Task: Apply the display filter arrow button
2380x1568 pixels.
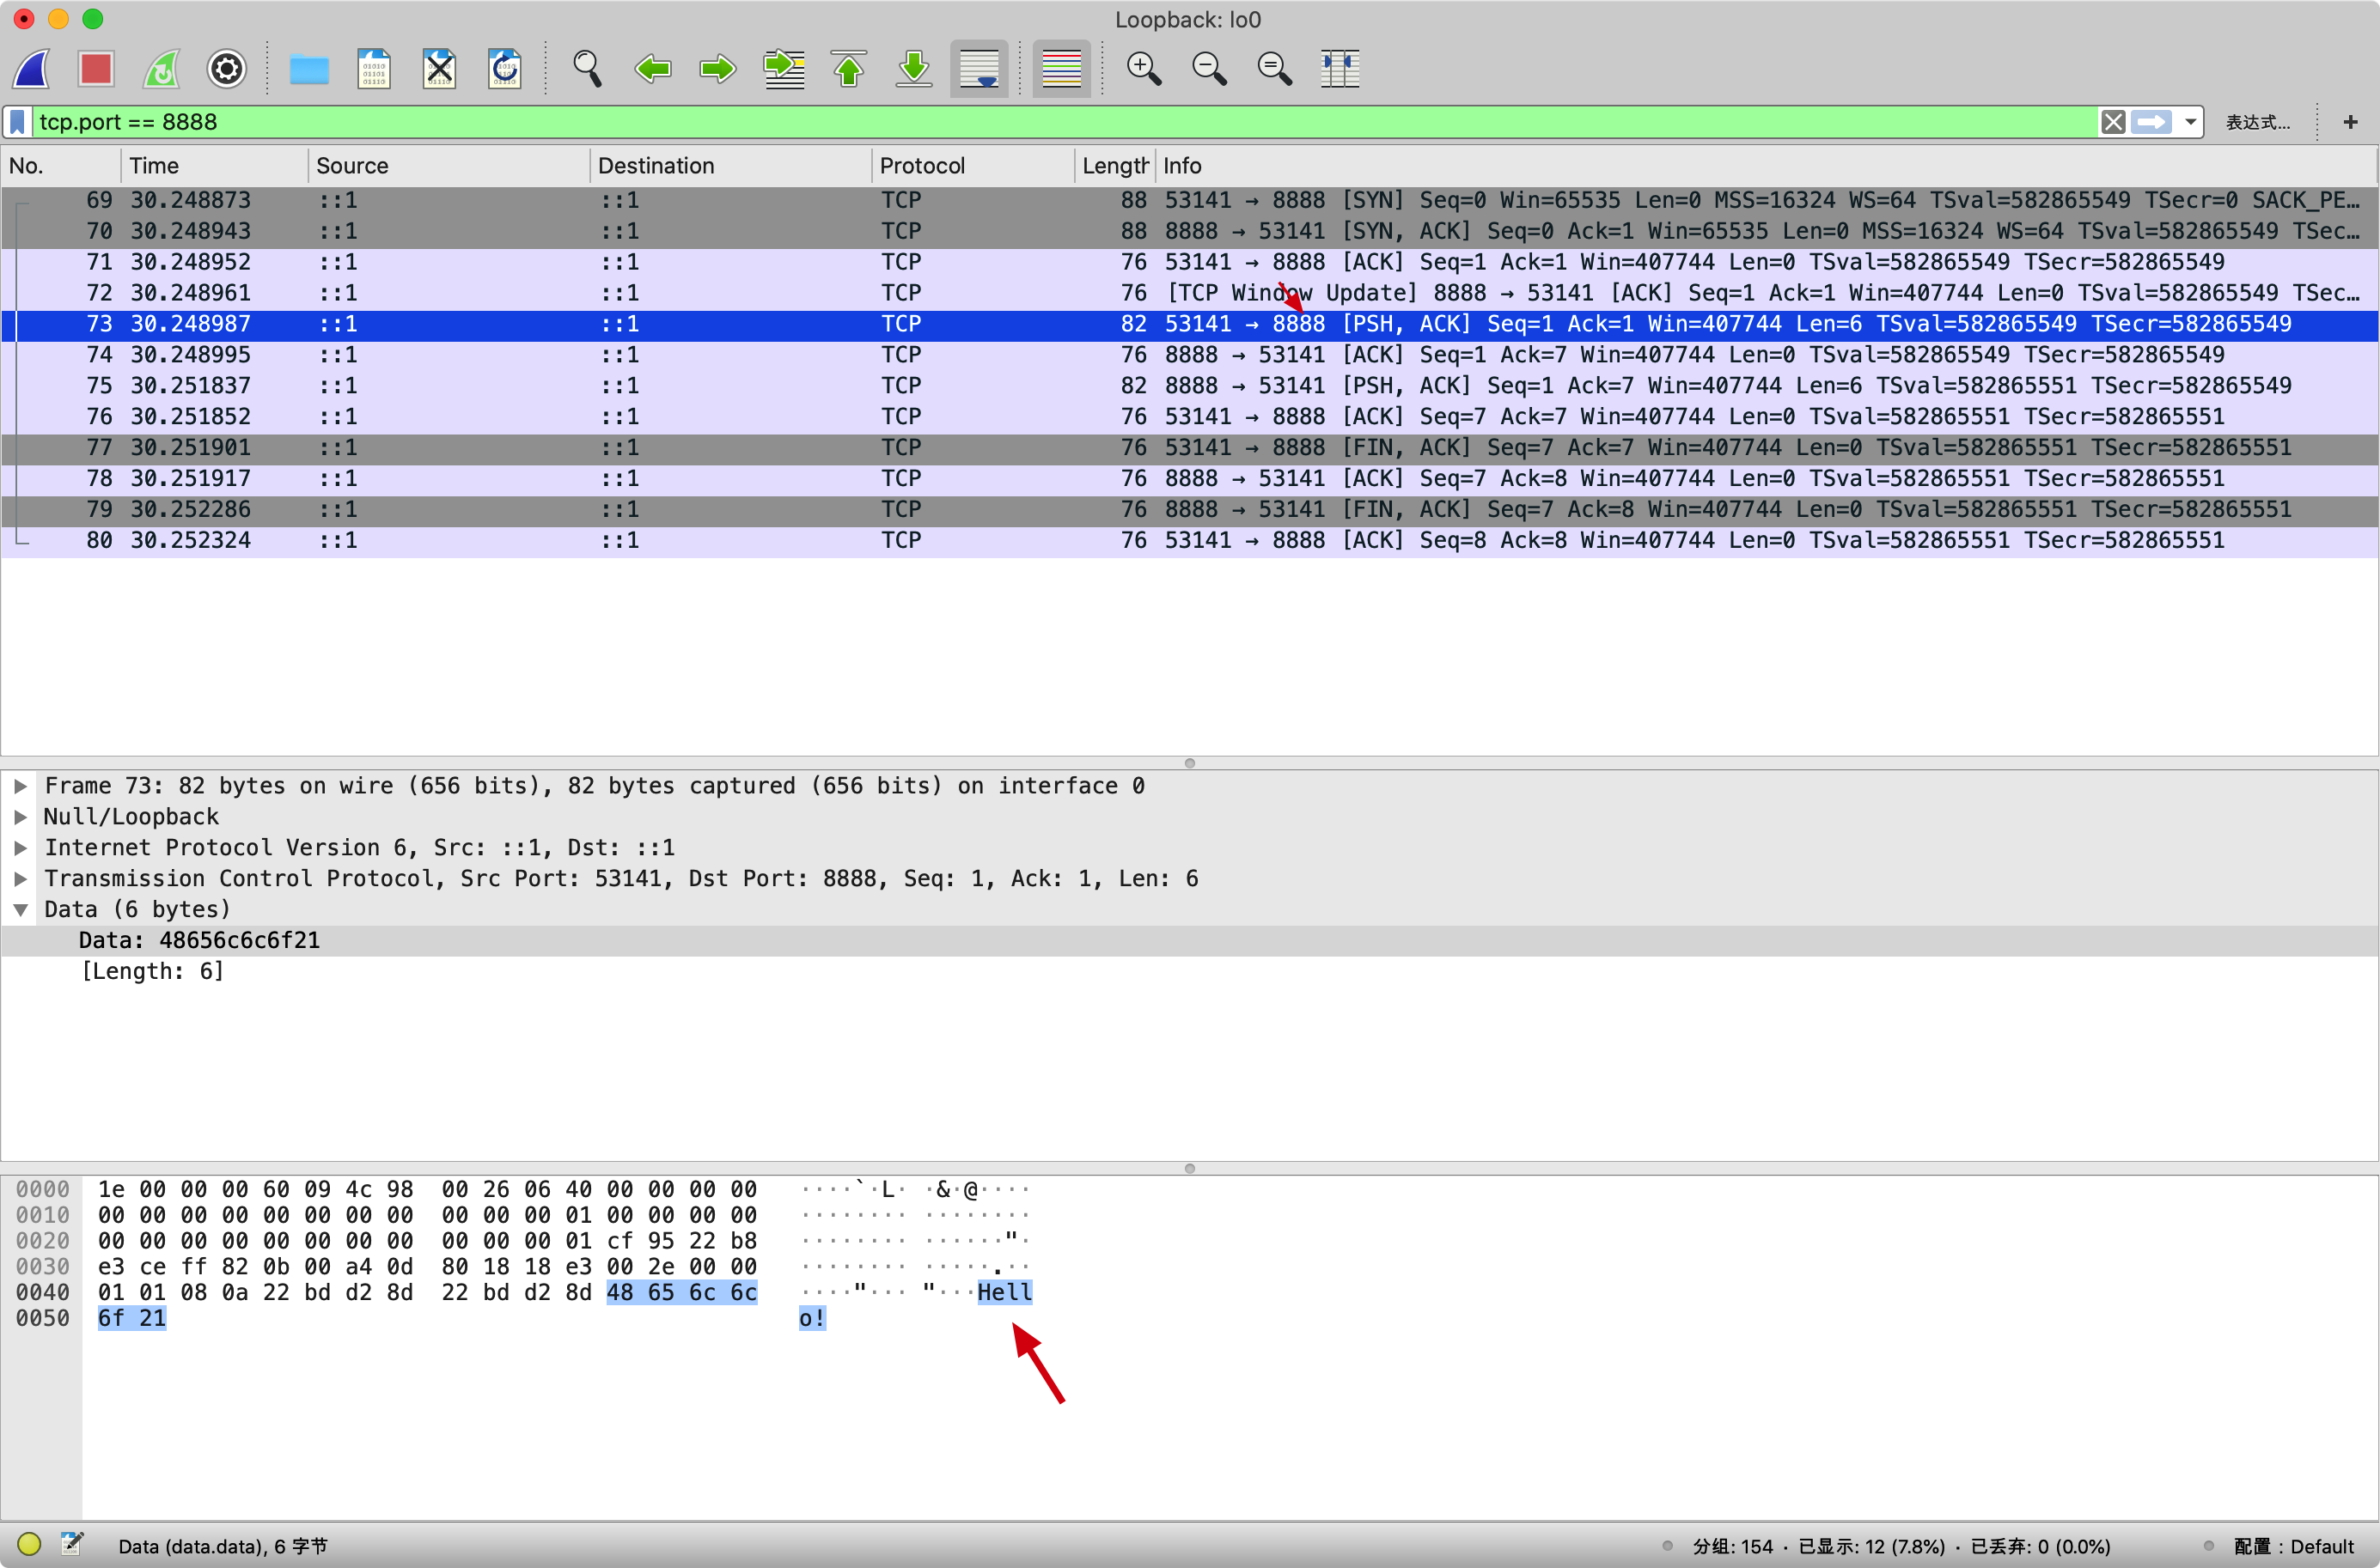Action: 2152,122
